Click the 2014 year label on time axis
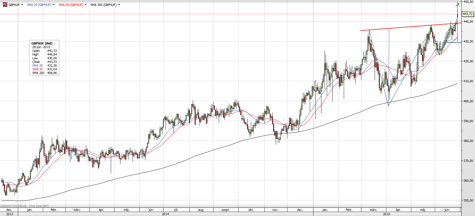This screenshot has height=216, width=475. 166,214
